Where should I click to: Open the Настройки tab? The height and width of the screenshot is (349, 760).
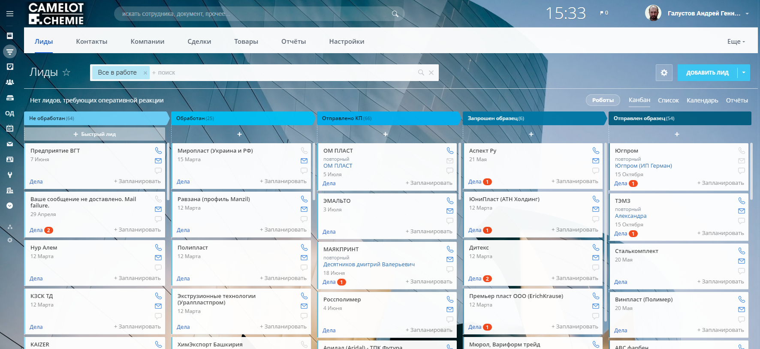click(x=347, y=42)
